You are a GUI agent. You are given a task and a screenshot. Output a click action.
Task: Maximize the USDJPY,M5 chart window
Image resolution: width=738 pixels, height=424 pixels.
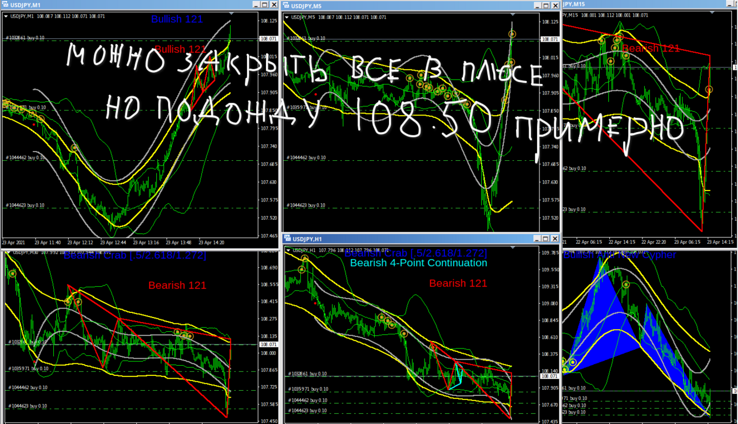[x=546, y=6]
